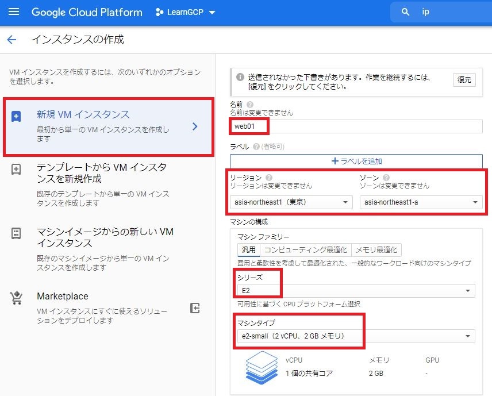Click the help icon beside ラベル
The width and height of the screenshot is (492, 396).
(x=256, y=147)
